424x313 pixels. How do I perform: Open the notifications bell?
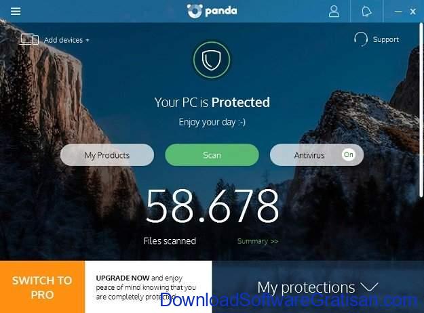pos(366,12)
